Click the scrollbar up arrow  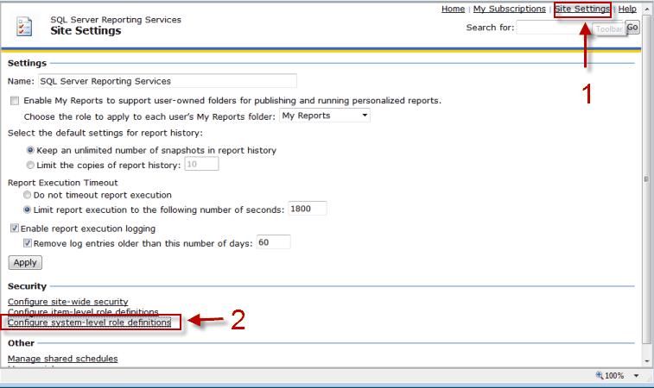(647, 9)
